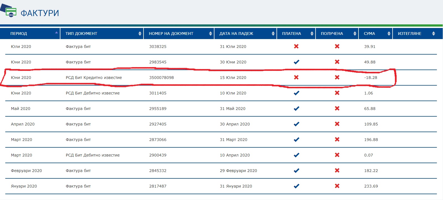The width and height of the screenshot is (443, 200).
Task: Click the amount 233.69 for Януари 2020
Action: 371,186
